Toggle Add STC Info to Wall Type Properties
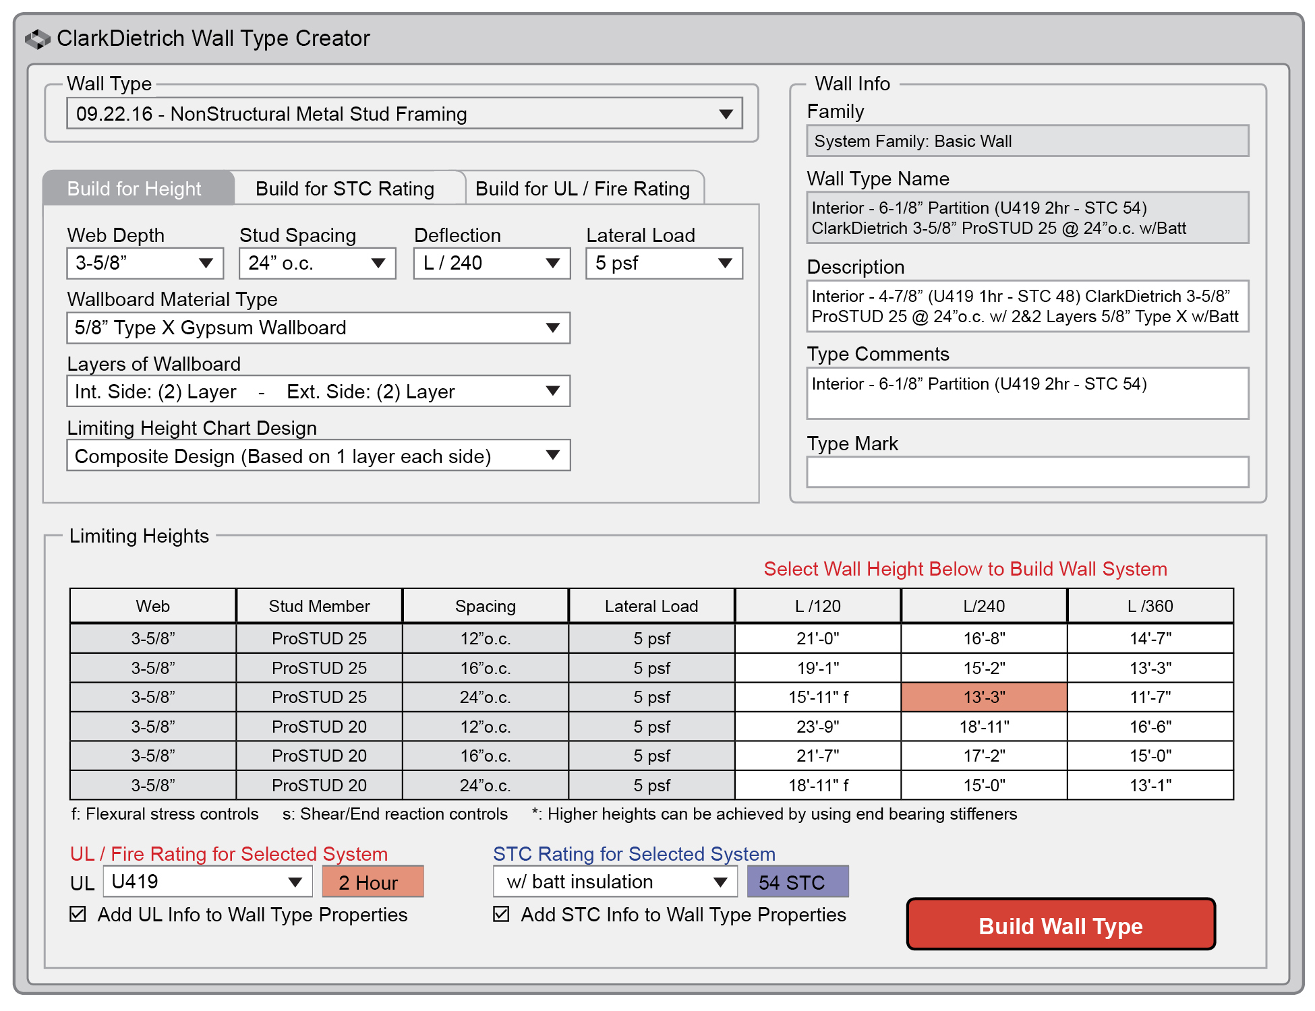This screenshot has height=1011, width=1315. click(501, 914)
